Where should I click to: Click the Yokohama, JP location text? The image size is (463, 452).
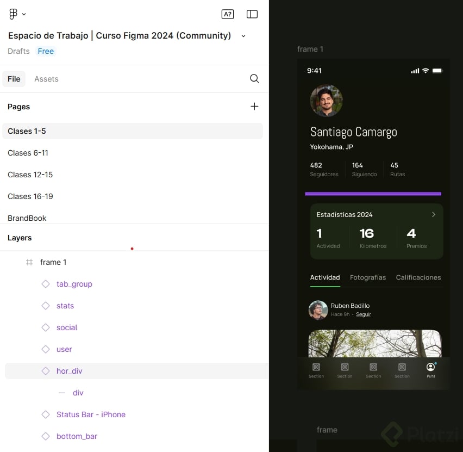(331, 147)
